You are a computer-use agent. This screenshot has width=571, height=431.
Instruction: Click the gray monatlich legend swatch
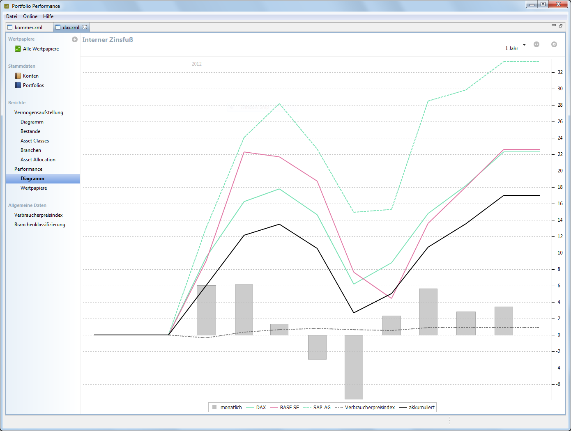(214, 407)
